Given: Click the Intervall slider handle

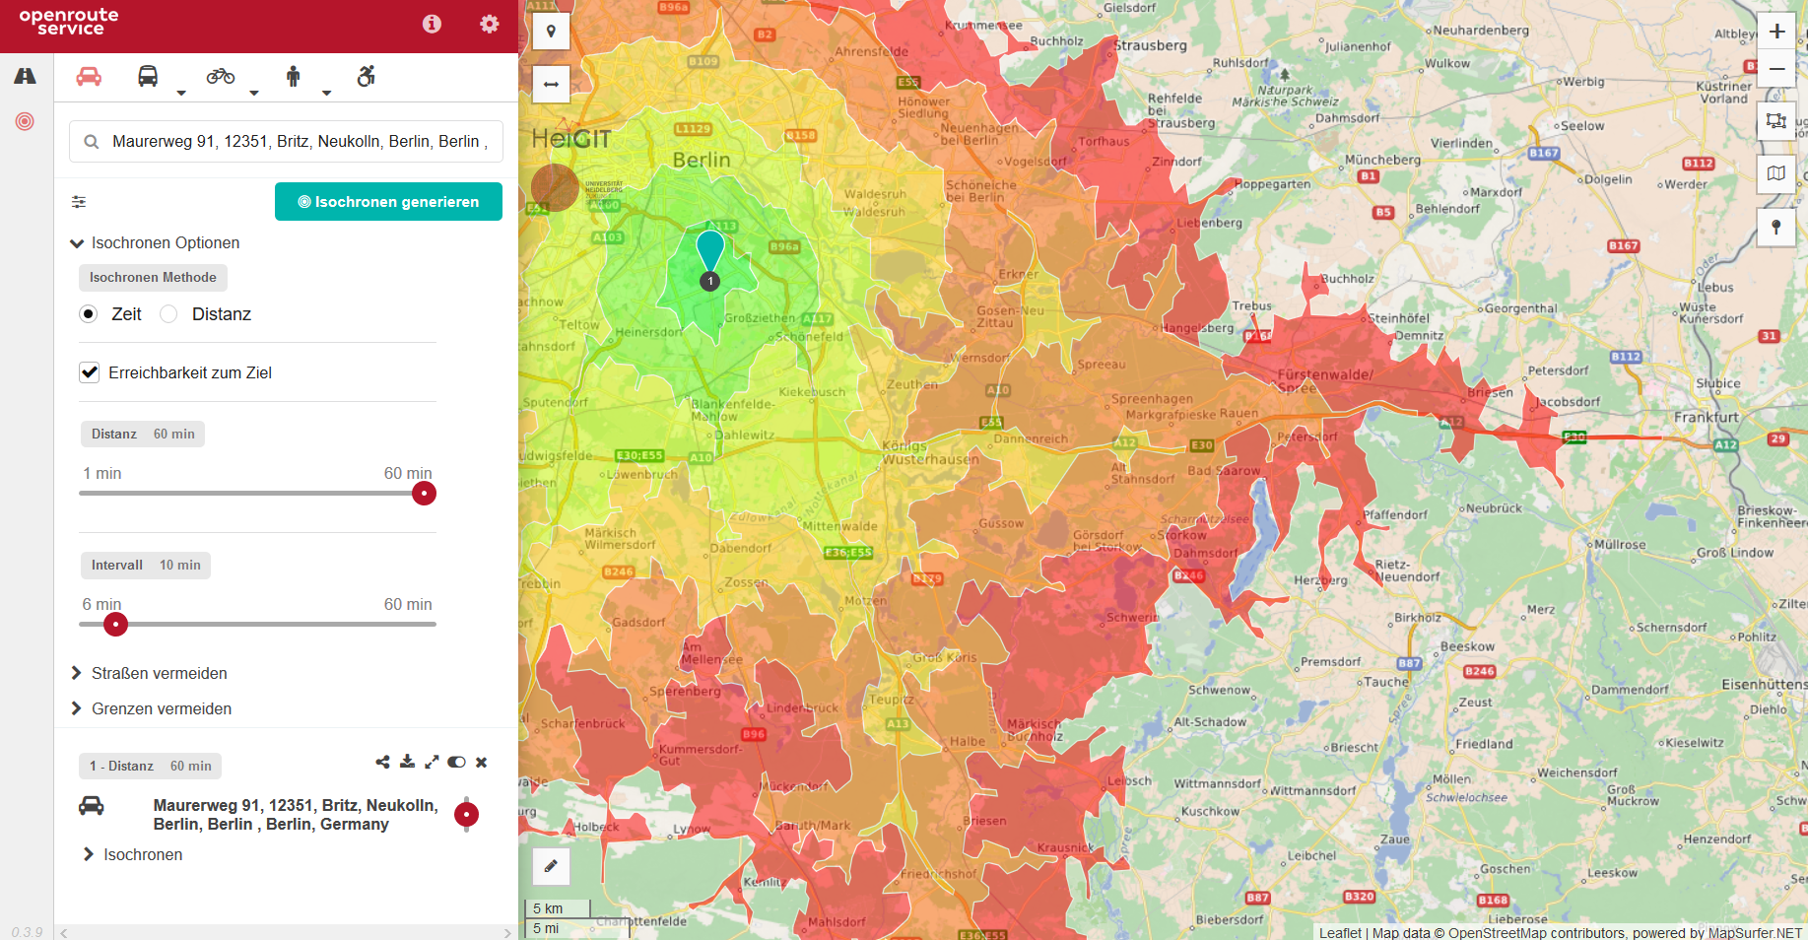Looking at the screenshot, I should coord(115,624).
